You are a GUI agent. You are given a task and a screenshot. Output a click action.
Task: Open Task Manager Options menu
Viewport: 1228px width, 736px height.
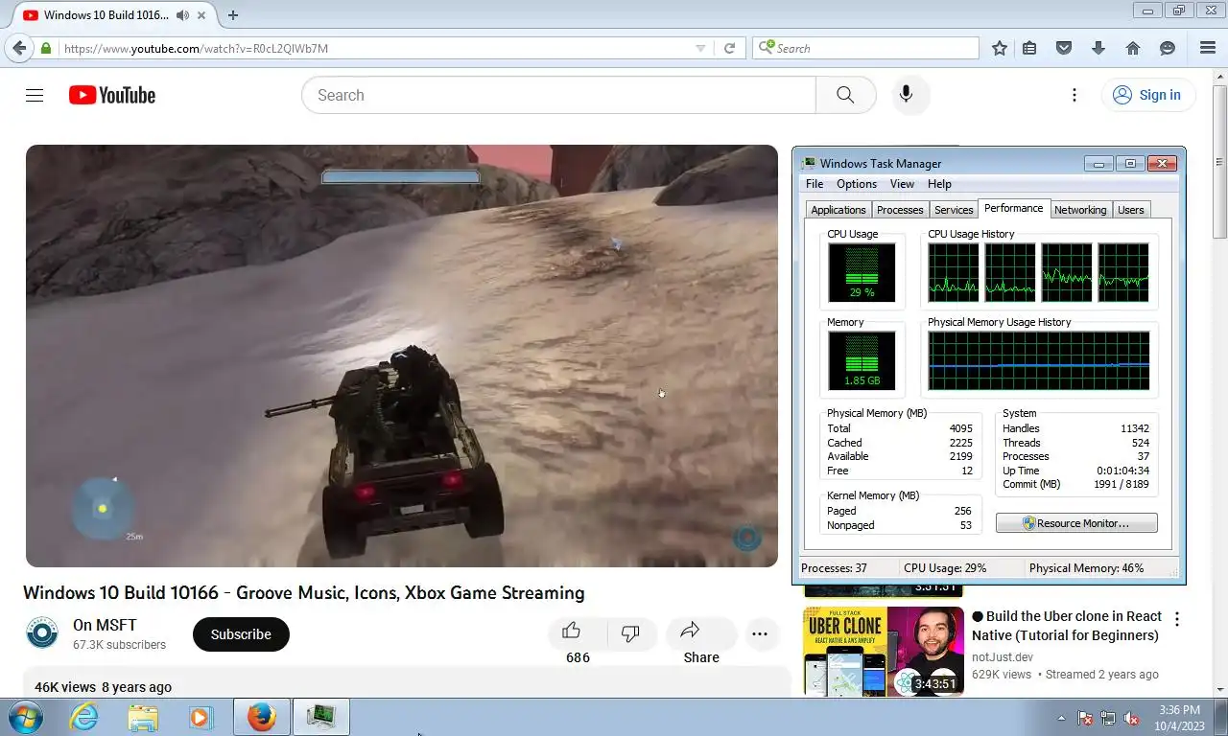(857, 184)
